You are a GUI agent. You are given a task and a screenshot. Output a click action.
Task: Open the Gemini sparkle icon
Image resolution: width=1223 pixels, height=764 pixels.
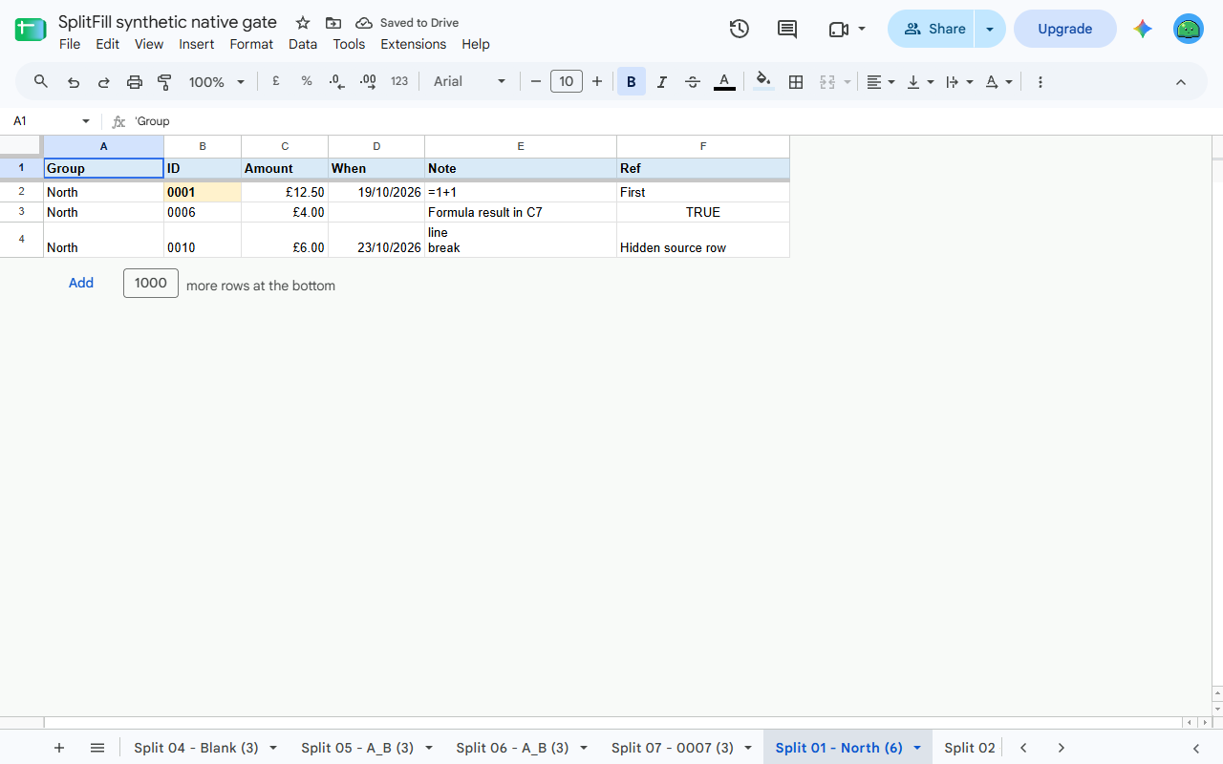[x=1143, y=29]
